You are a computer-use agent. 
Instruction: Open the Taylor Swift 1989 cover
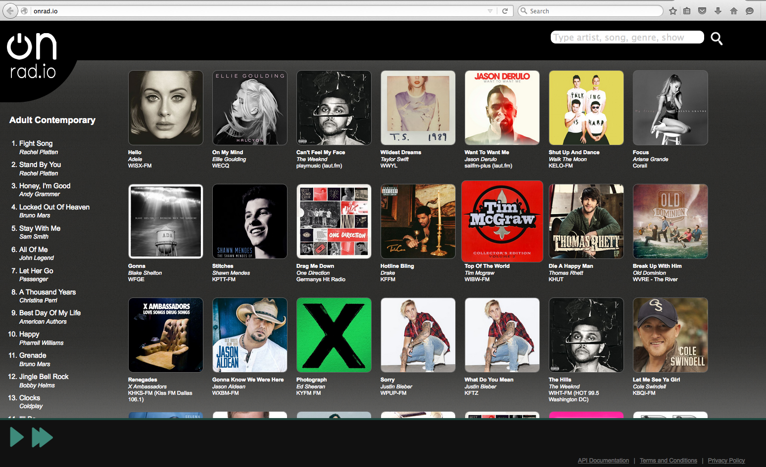418,108
